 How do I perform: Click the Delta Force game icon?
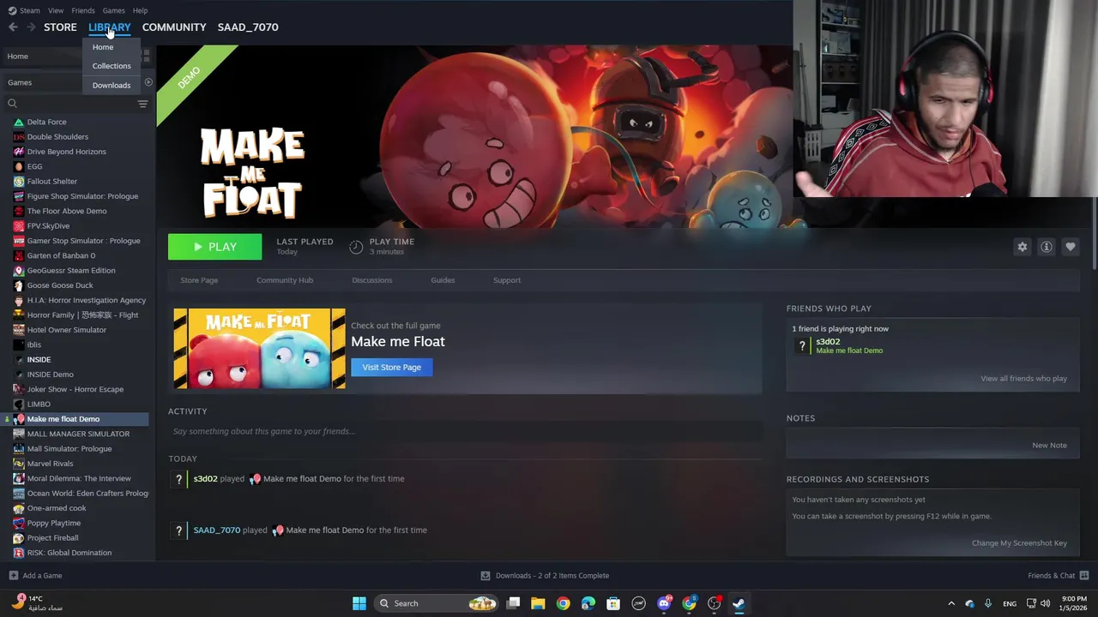(19, 122)
